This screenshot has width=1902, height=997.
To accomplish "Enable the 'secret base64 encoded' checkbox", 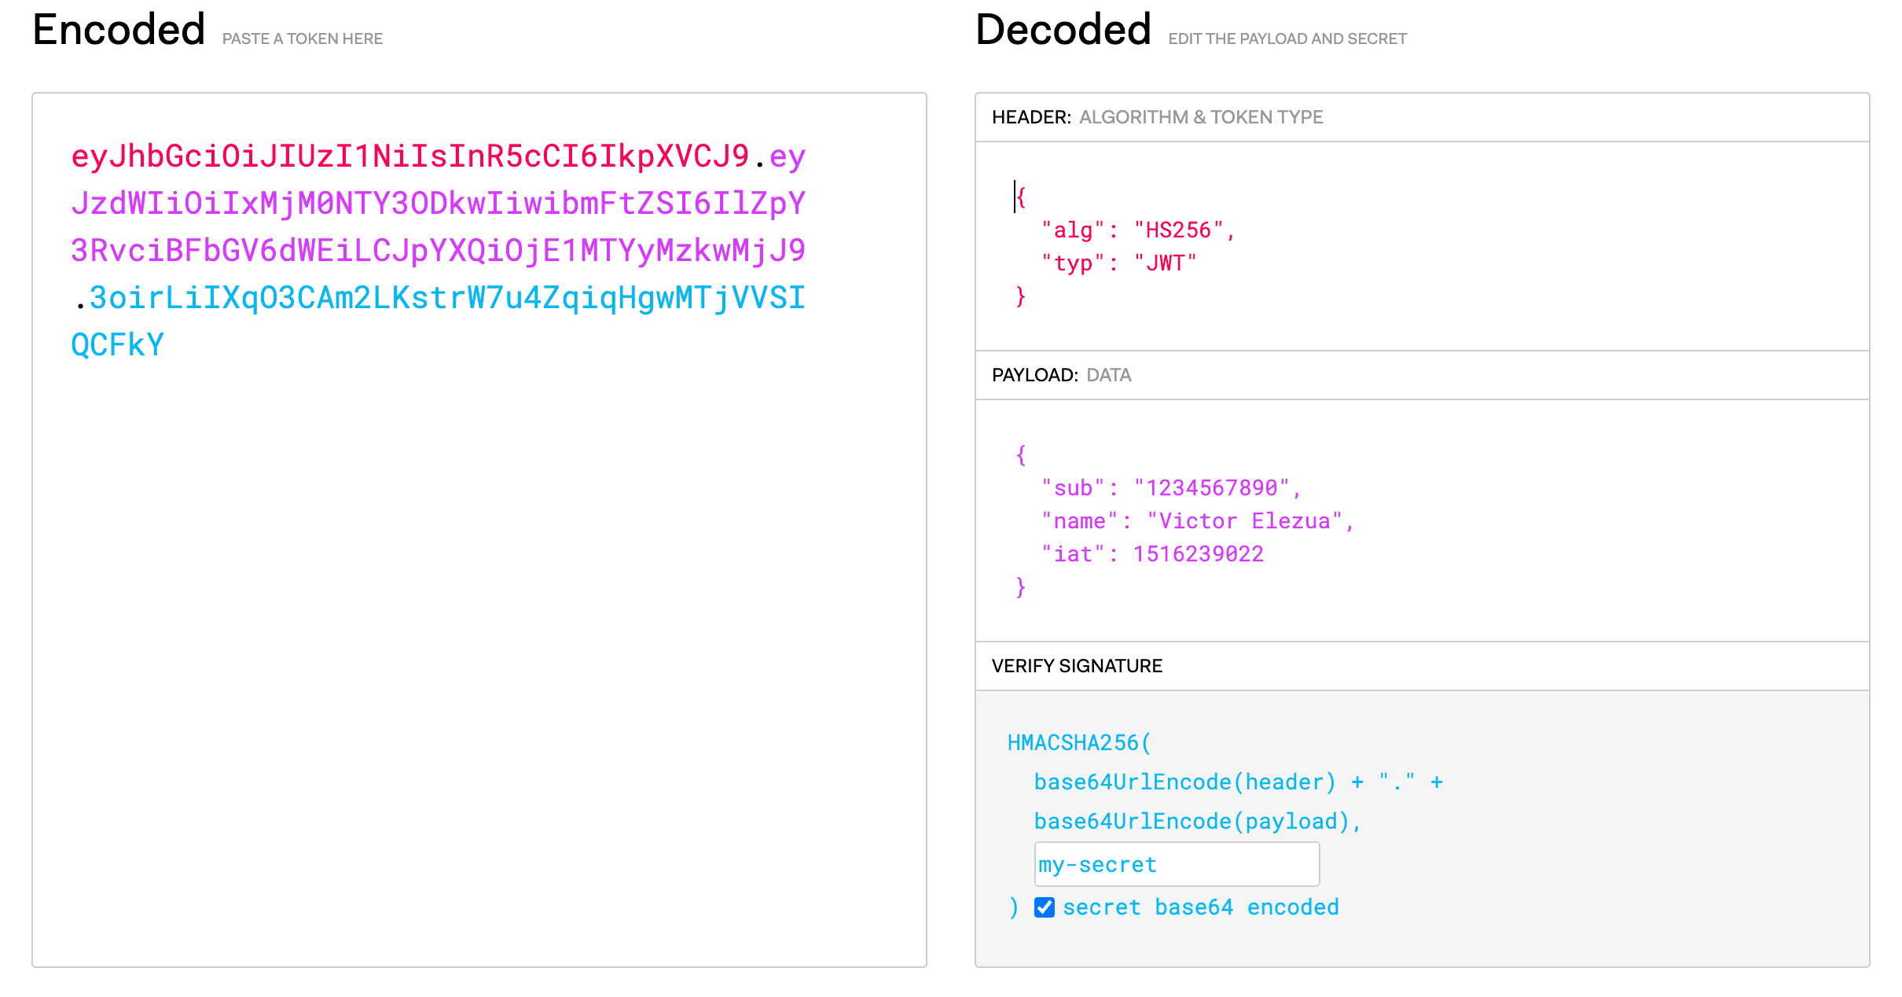I will (x=1044, y=907).
